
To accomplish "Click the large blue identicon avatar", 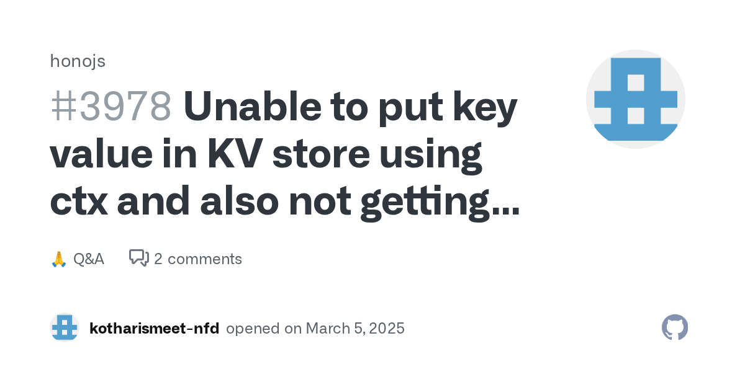I will coord(635,99).
